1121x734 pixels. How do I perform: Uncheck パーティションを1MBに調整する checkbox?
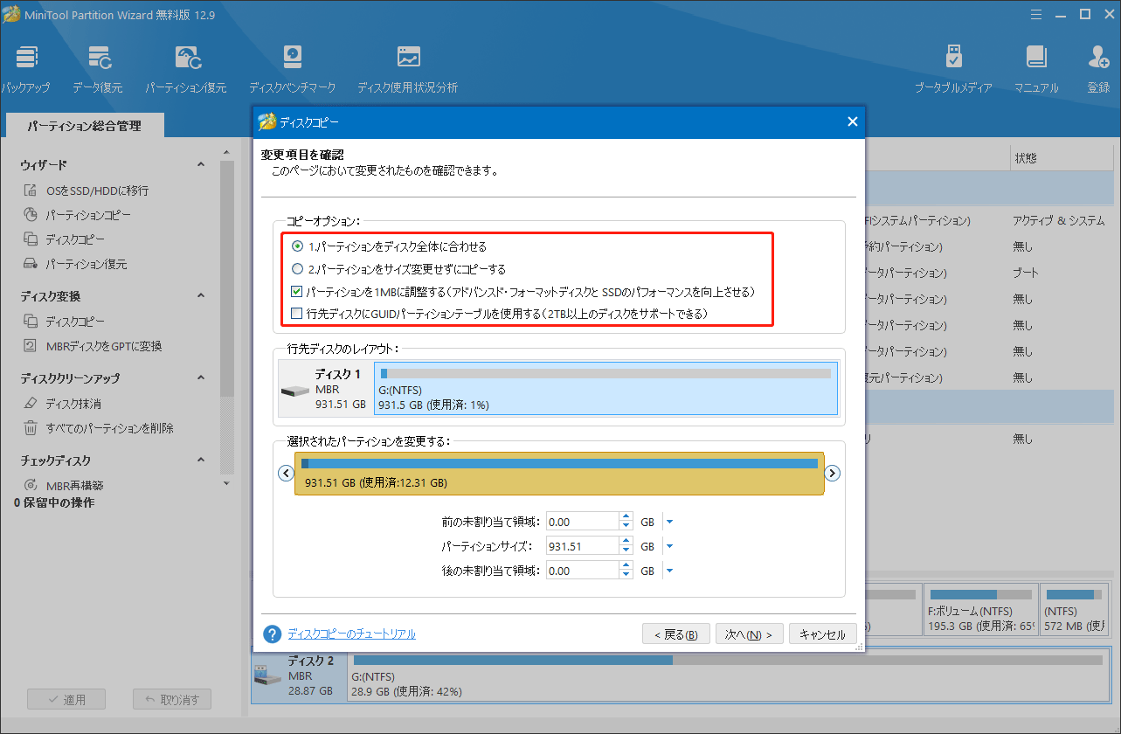297,291
